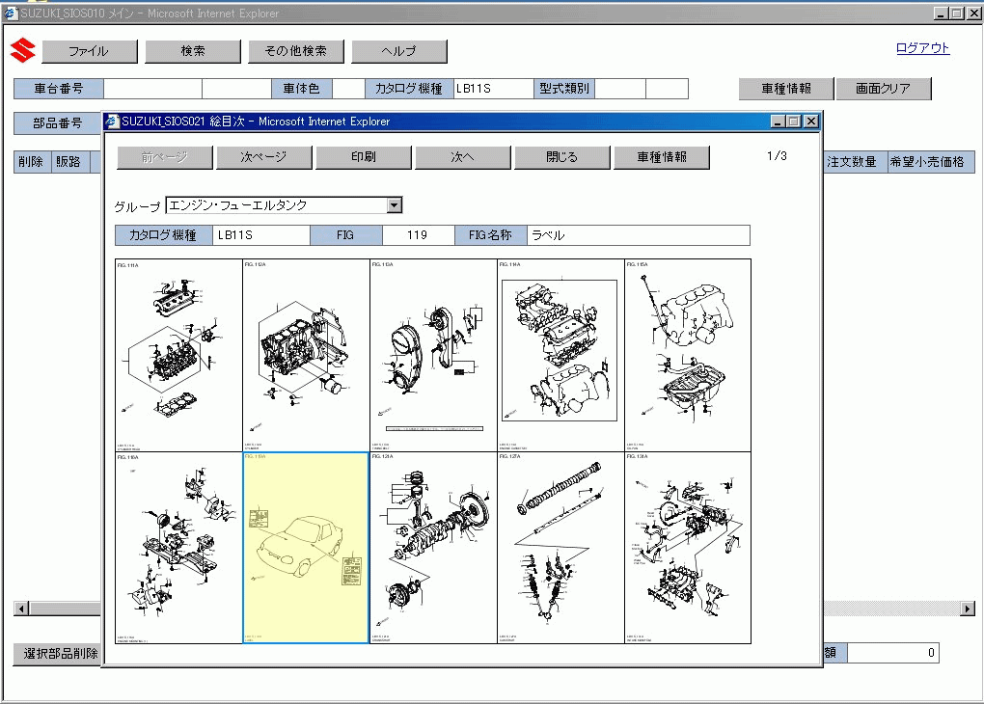Select the highlighted FIG.119A label thumbnail

point(304,548)
